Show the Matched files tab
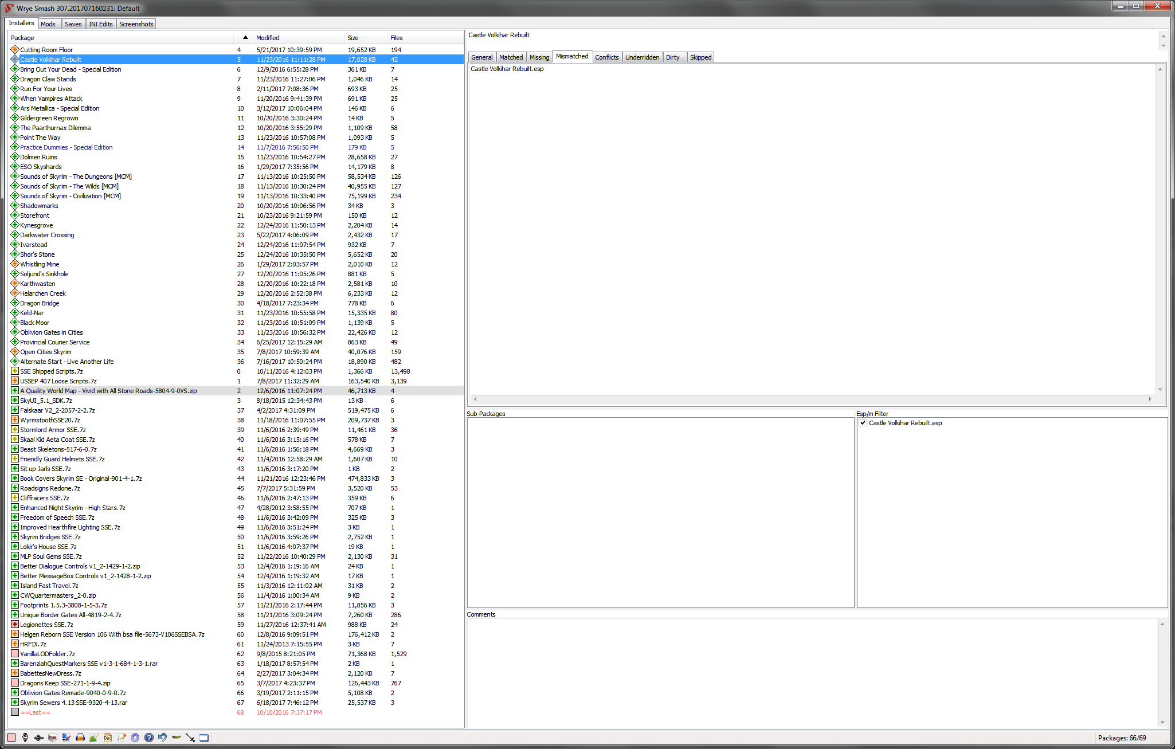The height and width of the screenshot is (749, 1175). (511, 57)
